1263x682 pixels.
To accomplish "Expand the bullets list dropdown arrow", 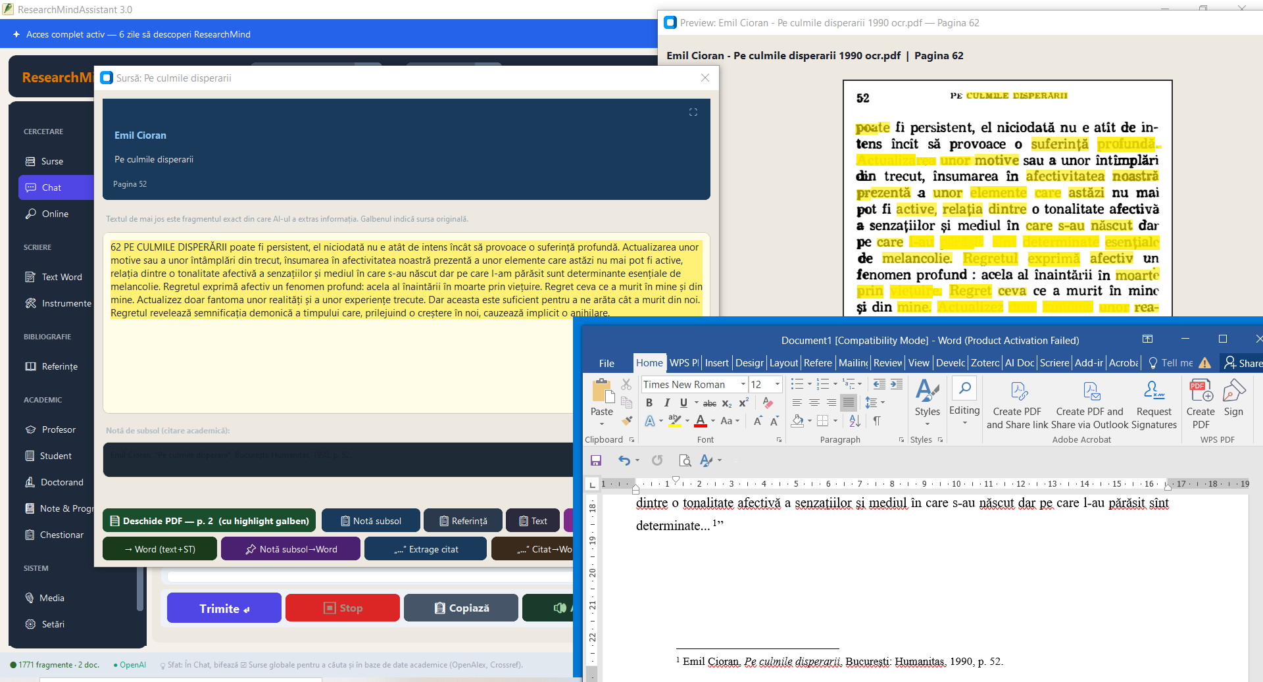I will (809, 384).
